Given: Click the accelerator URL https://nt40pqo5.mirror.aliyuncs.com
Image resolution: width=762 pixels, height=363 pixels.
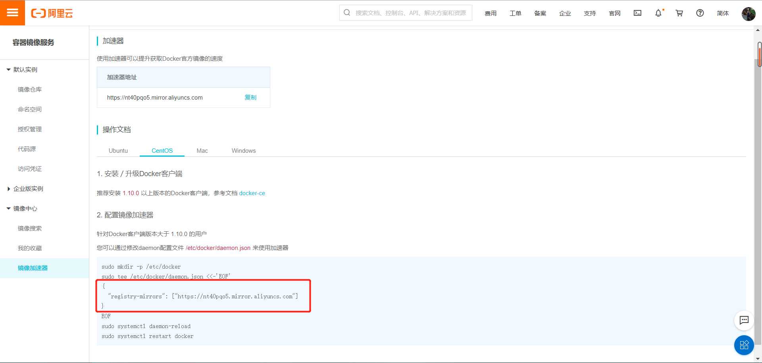Looking at the screenshot, I should 155,98.
